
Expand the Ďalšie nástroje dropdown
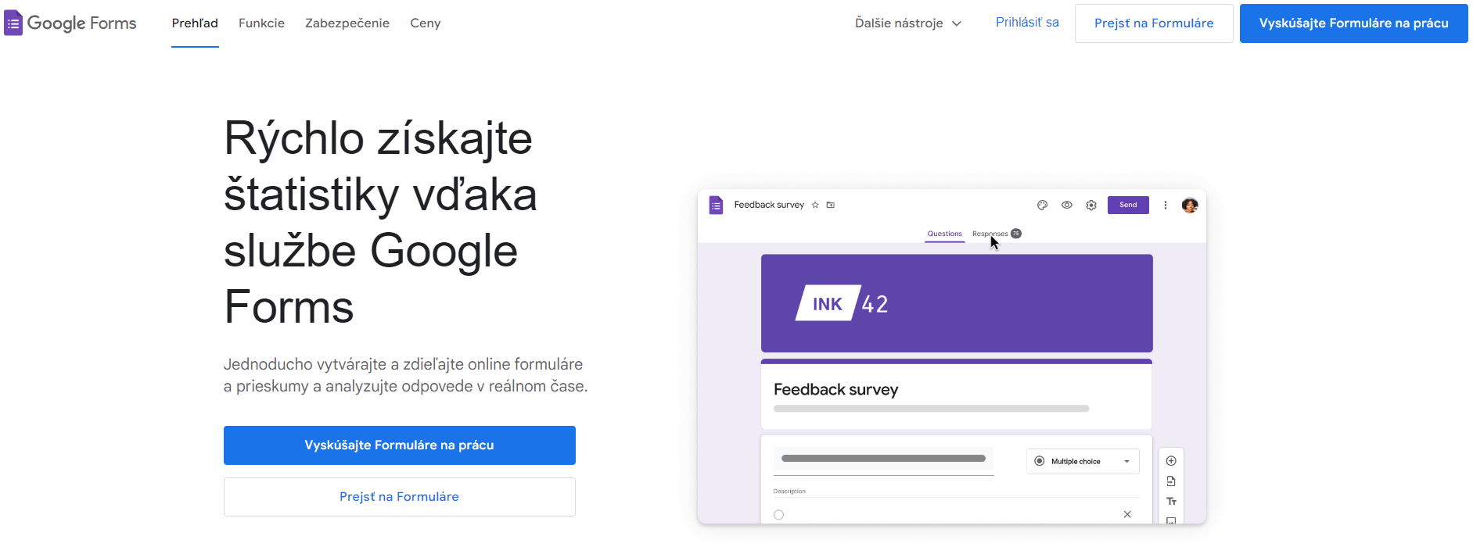[x=907, y=23]
